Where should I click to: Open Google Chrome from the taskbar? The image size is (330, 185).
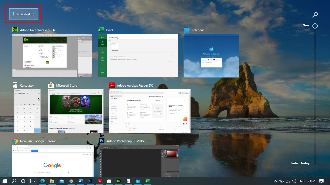pos(71,181)
